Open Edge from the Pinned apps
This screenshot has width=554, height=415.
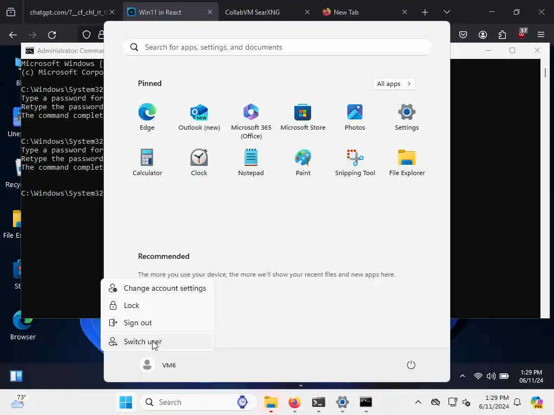pos(147,117)
